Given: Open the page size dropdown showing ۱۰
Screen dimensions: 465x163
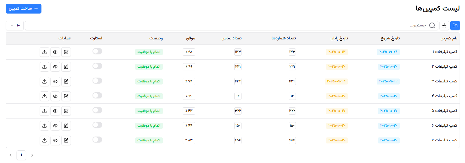Looking at the screenshot, I should pos(15,26).
